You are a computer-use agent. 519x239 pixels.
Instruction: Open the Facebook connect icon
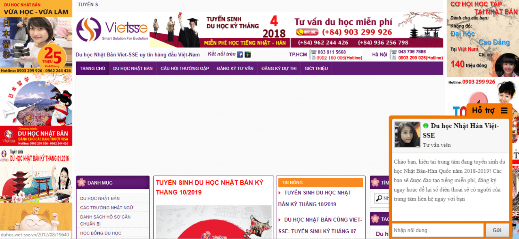(240, 54)
